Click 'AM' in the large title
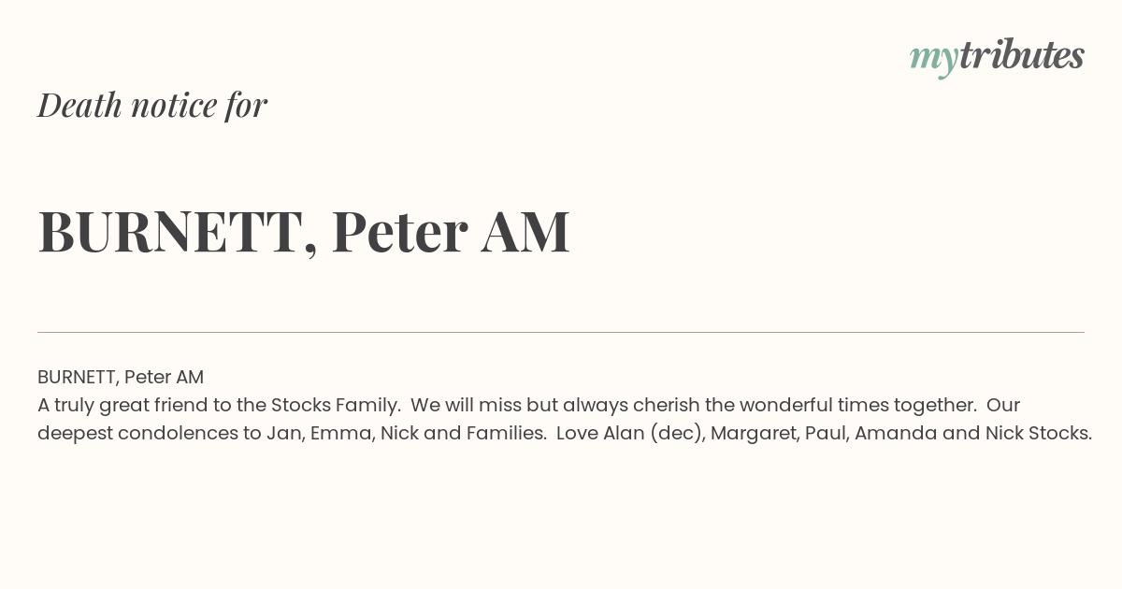The height and width of the screenshot is (589, 1122). point(525,231)
